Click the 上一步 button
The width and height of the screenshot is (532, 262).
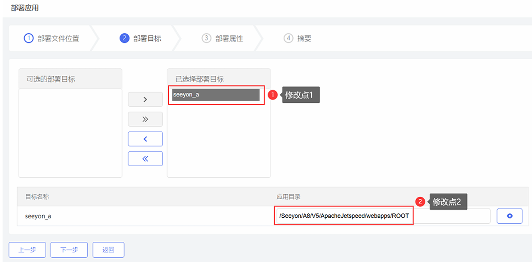(x=27, y=250)
